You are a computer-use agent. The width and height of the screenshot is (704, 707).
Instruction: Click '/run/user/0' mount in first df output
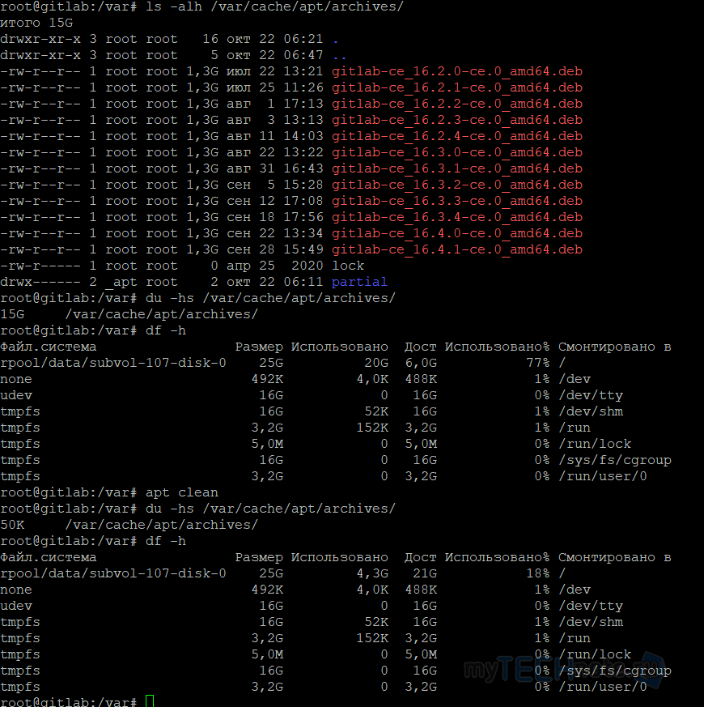tap(603, 476)
